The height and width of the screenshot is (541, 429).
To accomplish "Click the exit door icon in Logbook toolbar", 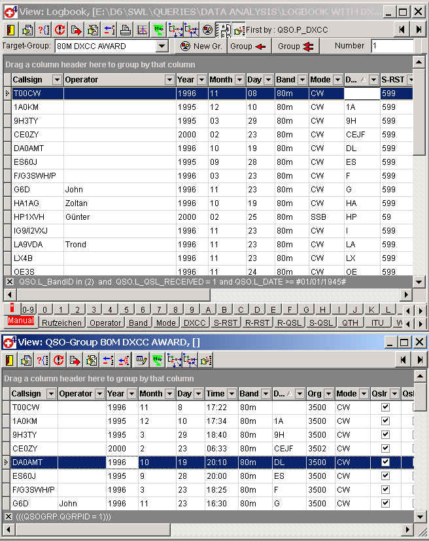I will pos(11,29).
